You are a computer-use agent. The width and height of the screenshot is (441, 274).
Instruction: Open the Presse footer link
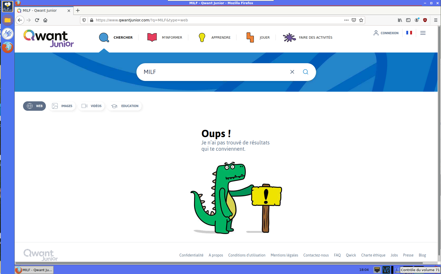(408, 255)
